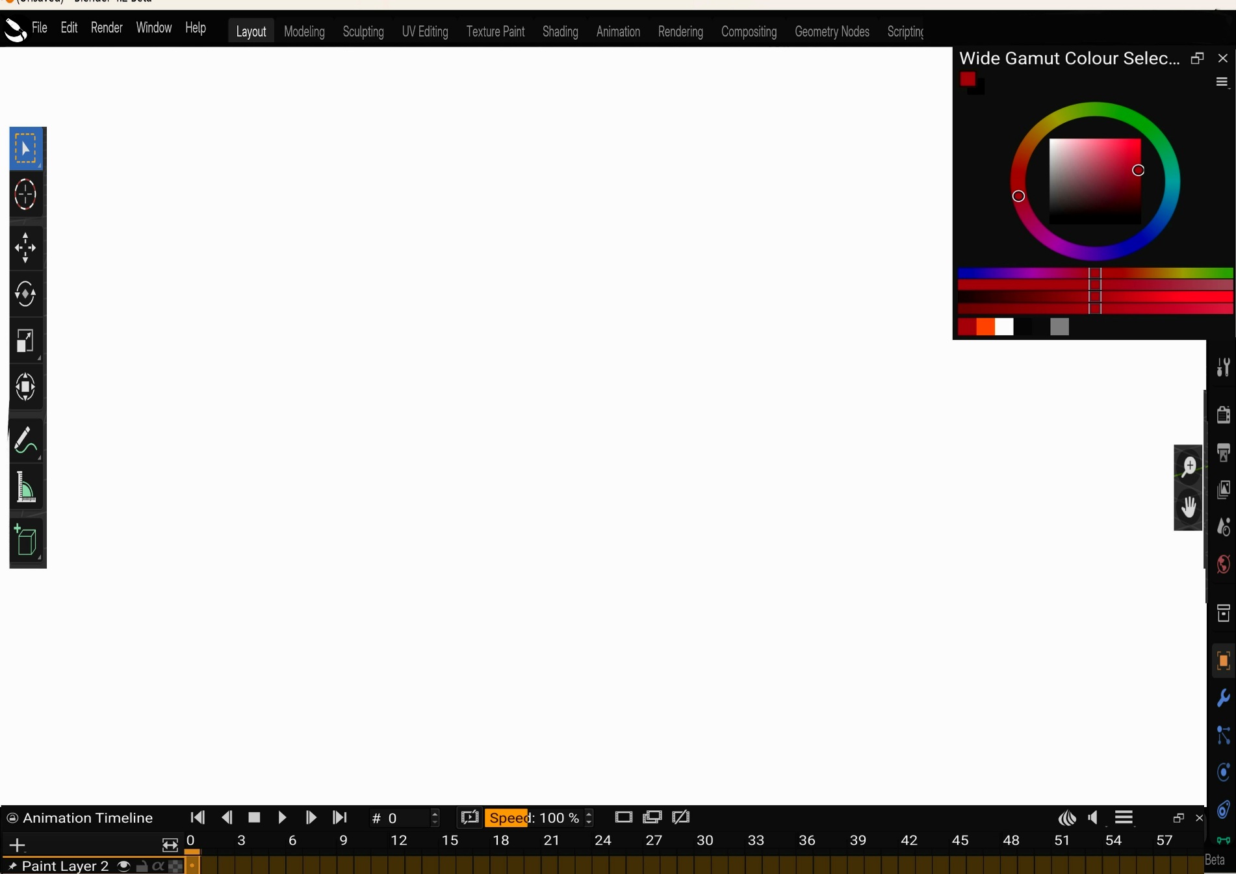This screenshot has height=874, width=1236.
Task: Select the Add Cube tool
Action: [26, 541]
